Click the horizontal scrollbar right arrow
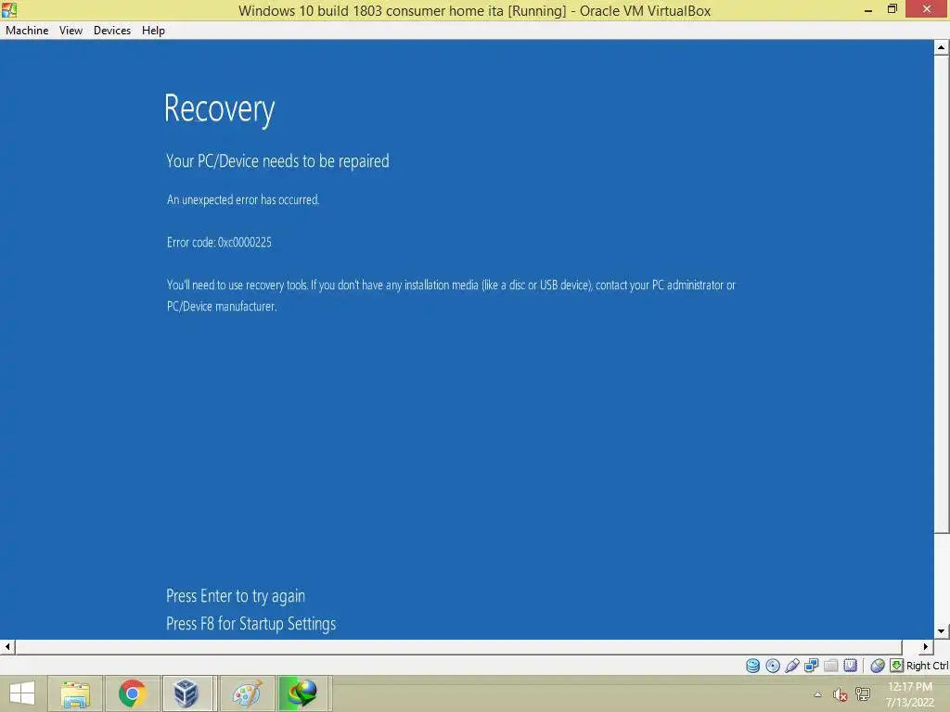 click(x=926, y=646)
